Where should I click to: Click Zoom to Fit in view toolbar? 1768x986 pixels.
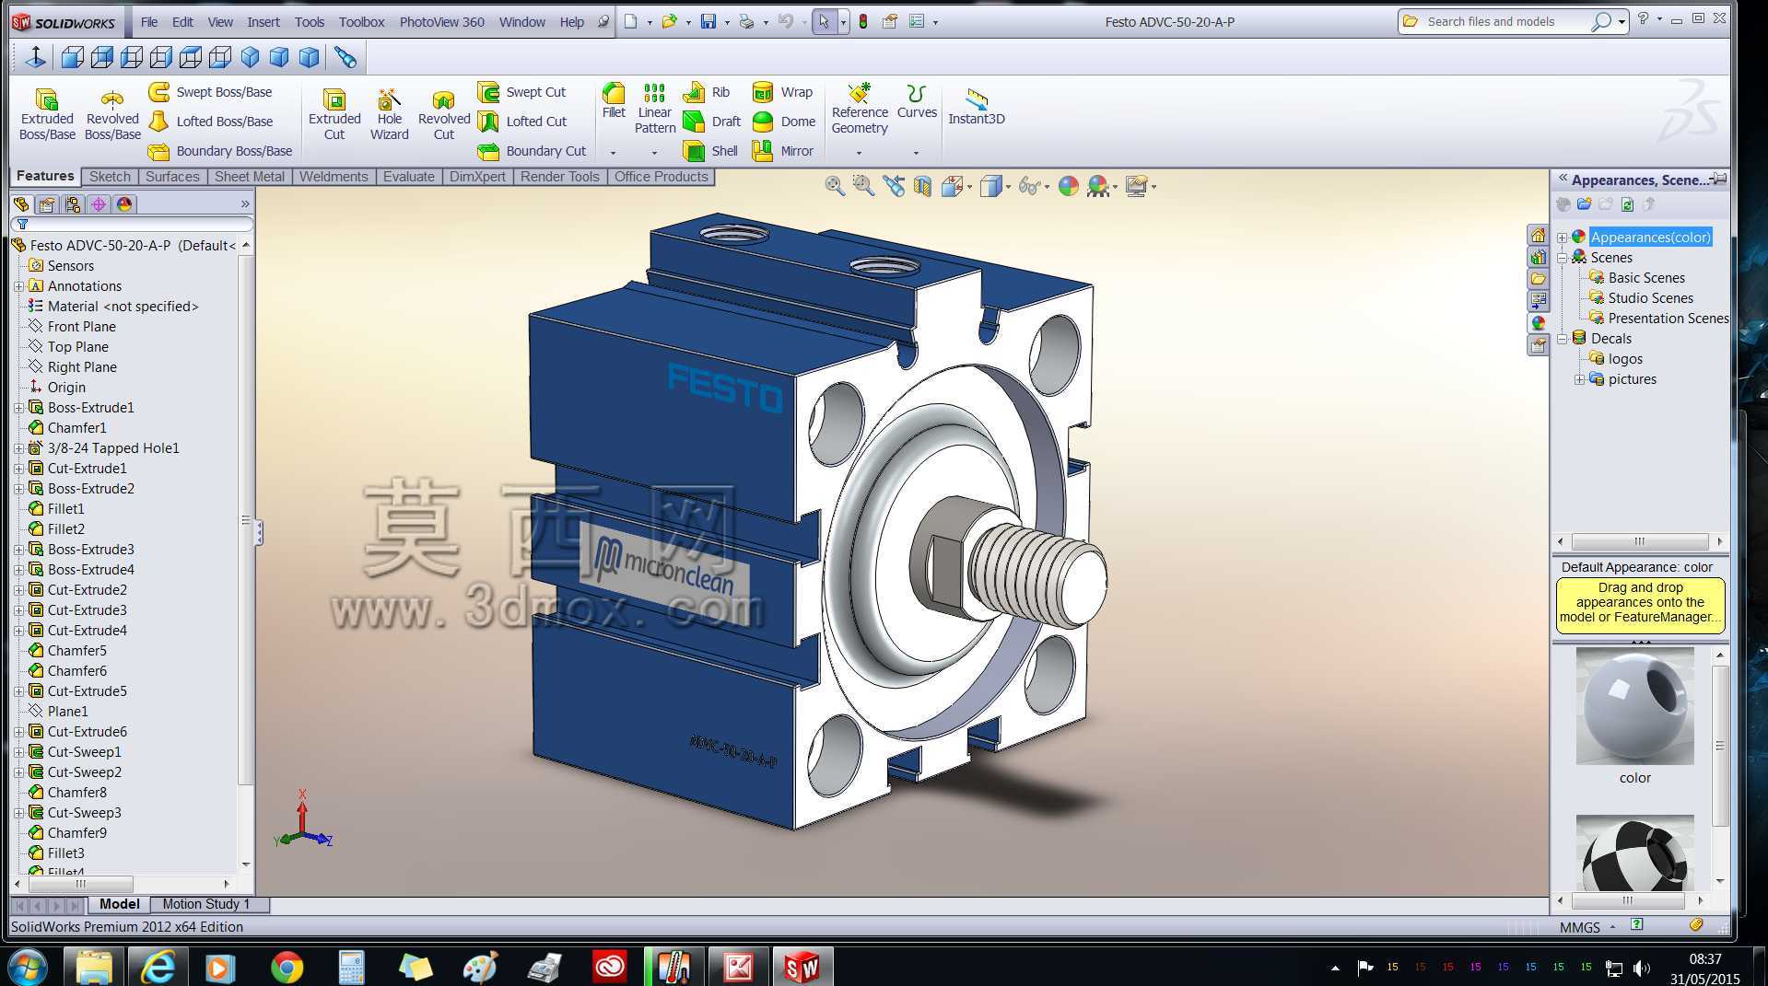coord(835,186)
